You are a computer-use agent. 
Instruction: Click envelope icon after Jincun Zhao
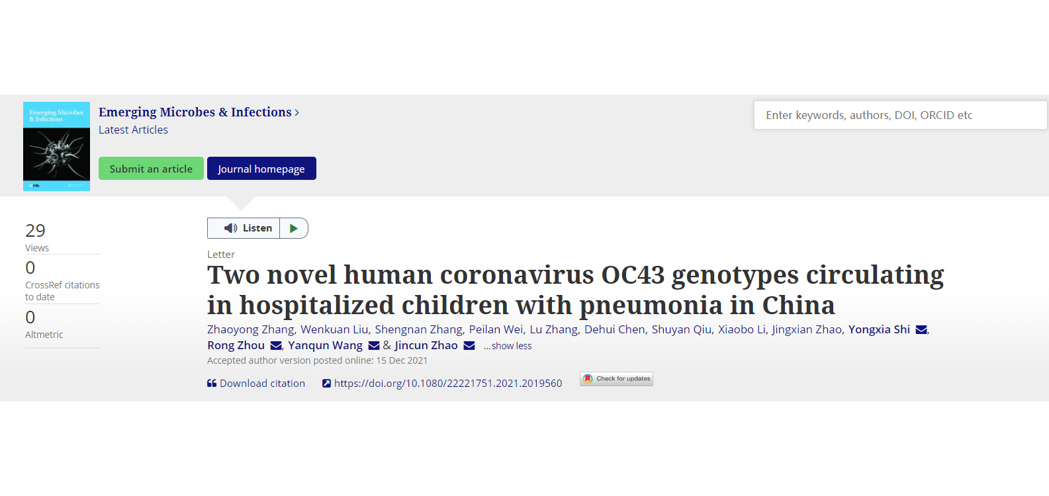point(469,346)
